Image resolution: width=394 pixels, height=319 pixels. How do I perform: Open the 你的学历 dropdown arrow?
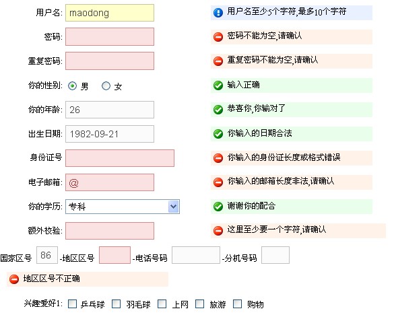coord(173,207)
